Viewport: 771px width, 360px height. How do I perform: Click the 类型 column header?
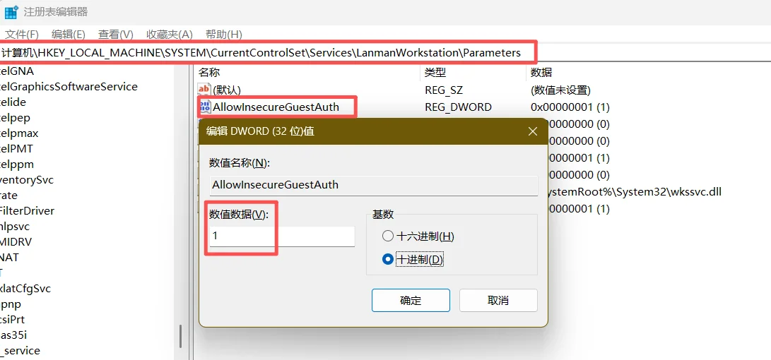click(x=435, y=73)
